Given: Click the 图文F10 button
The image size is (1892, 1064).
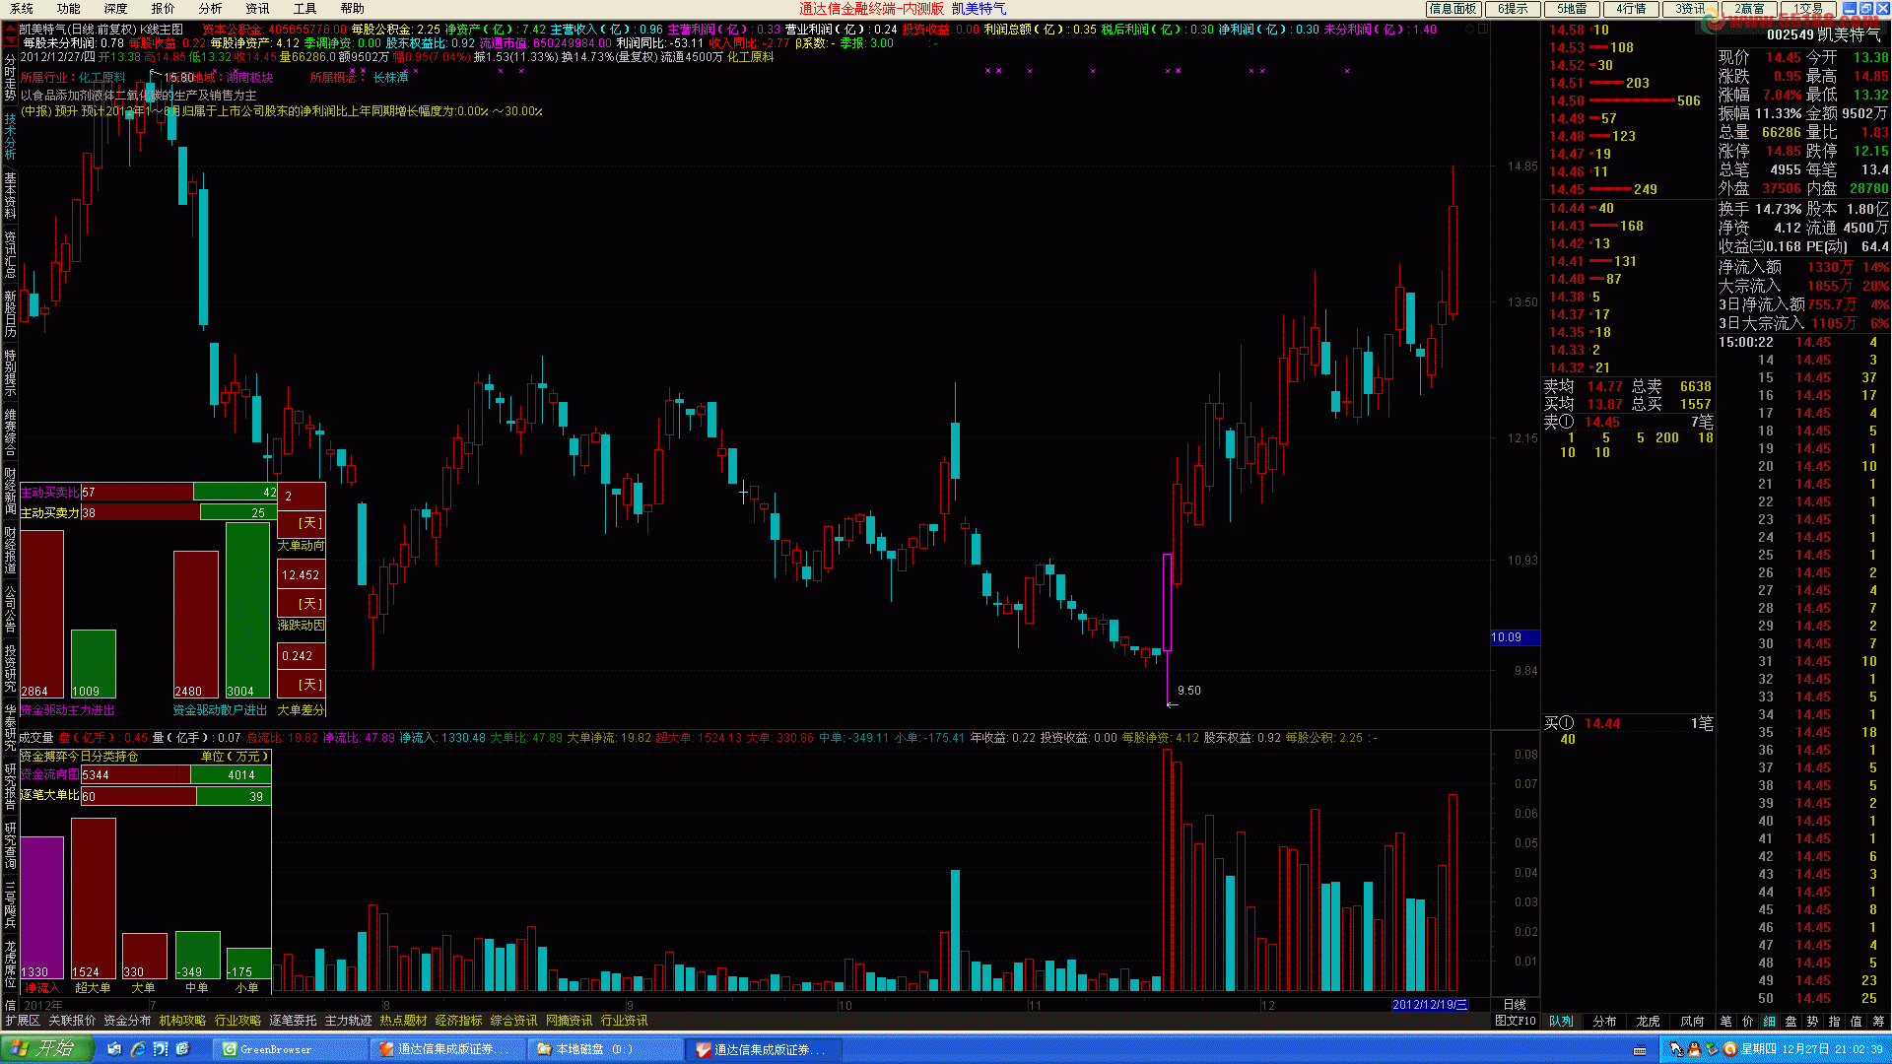Looking at the screenshot, I should coord(1516,1022).
